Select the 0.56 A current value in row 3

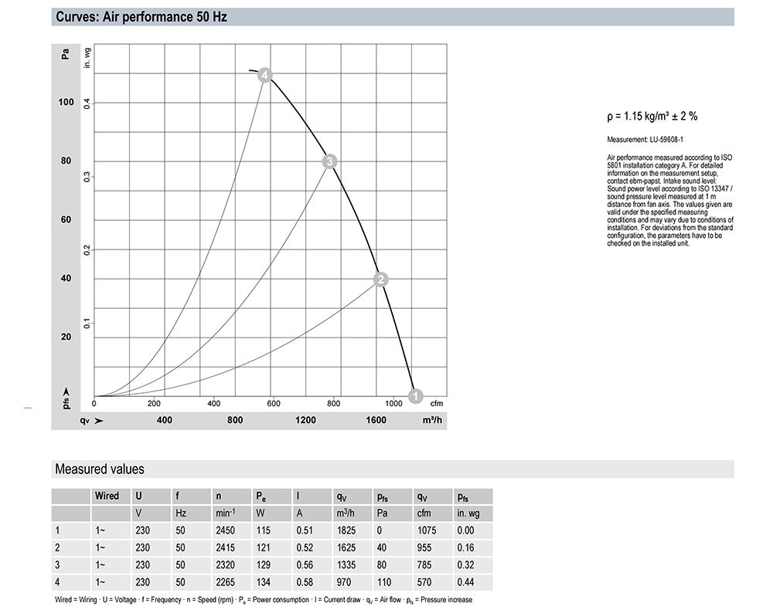click(x=307, y=566)
